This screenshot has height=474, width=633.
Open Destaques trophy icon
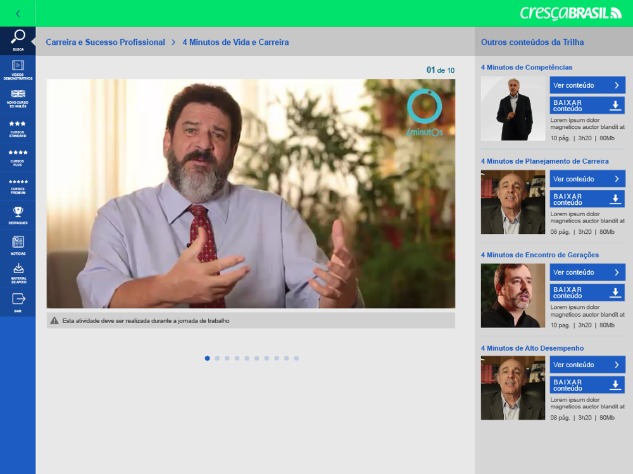point(18,216)
